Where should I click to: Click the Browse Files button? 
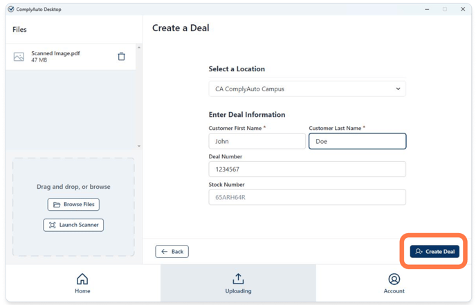(x=73, y=205)
